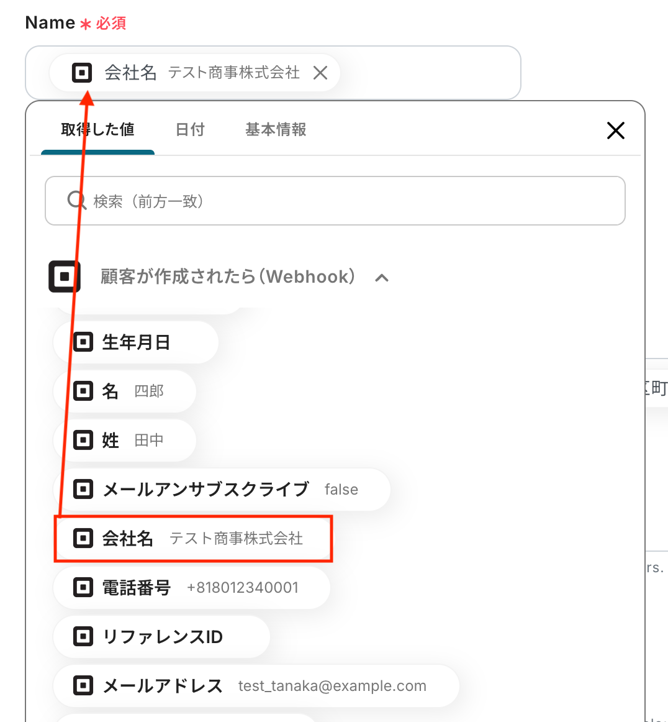Click the magnifier search icon
This screenshot has height=722, width=668.
coord(76,201)
